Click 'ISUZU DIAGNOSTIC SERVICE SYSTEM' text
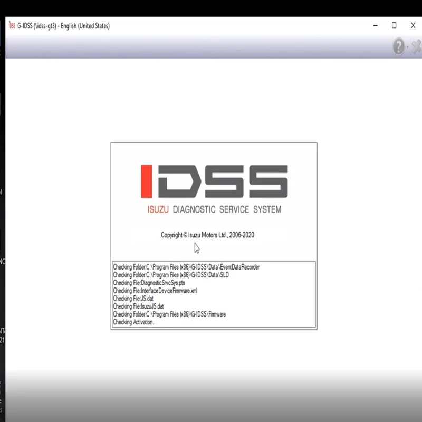 click(215, 209)
